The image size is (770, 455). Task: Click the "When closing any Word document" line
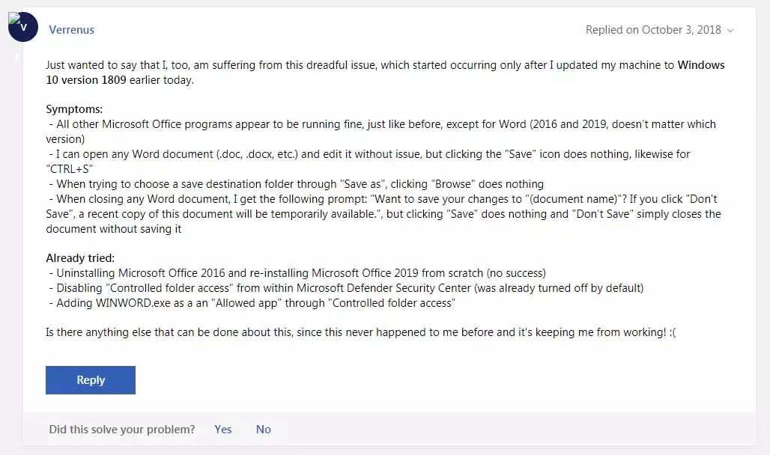pos(382,199)
